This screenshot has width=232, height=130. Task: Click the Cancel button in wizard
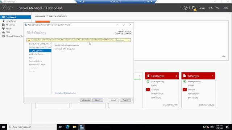[125, 100]
